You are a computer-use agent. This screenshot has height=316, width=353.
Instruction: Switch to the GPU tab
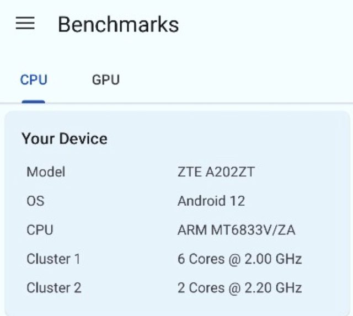(105, 80)
